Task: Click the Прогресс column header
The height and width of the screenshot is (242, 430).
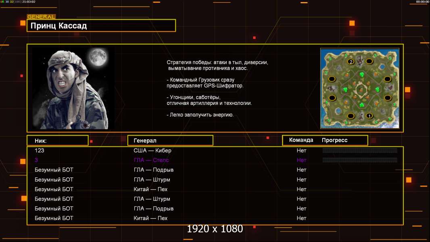Action: [x=334, y=140]
